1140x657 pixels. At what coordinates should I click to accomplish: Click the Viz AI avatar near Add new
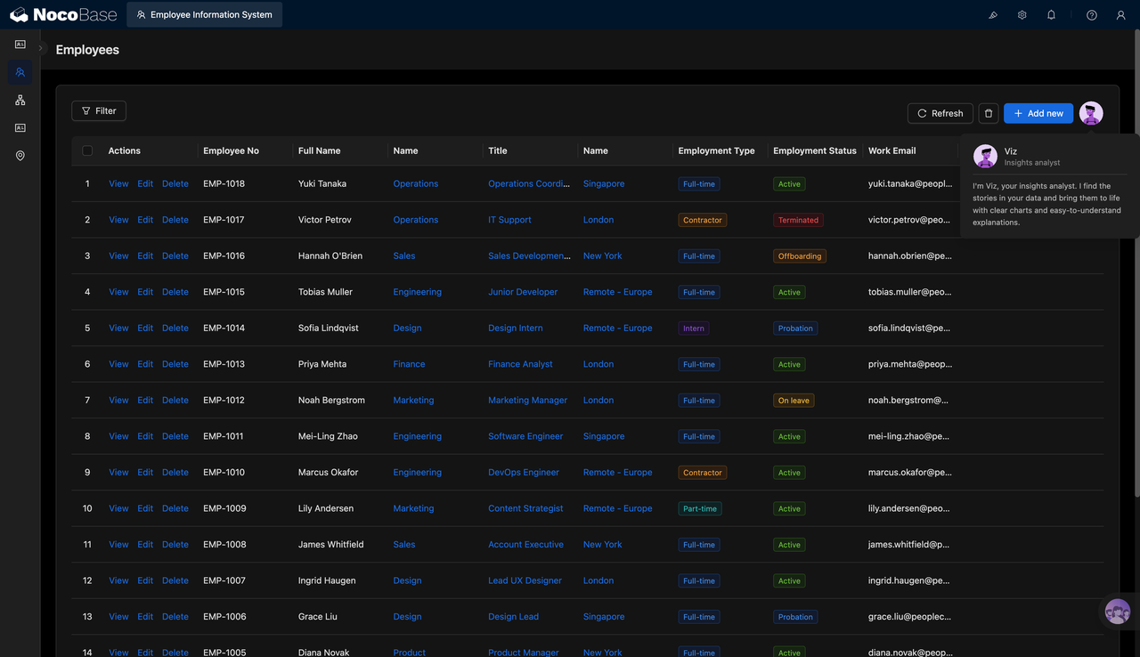pos(1091,113)
